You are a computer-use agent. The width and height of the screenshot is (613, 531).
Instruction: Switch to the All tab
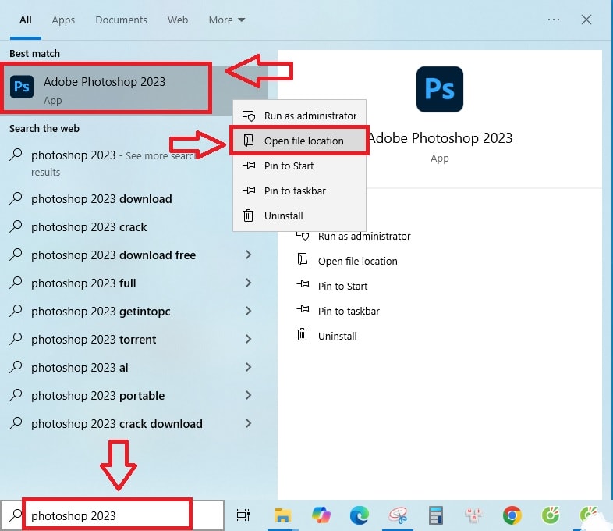tap(26, 20)
